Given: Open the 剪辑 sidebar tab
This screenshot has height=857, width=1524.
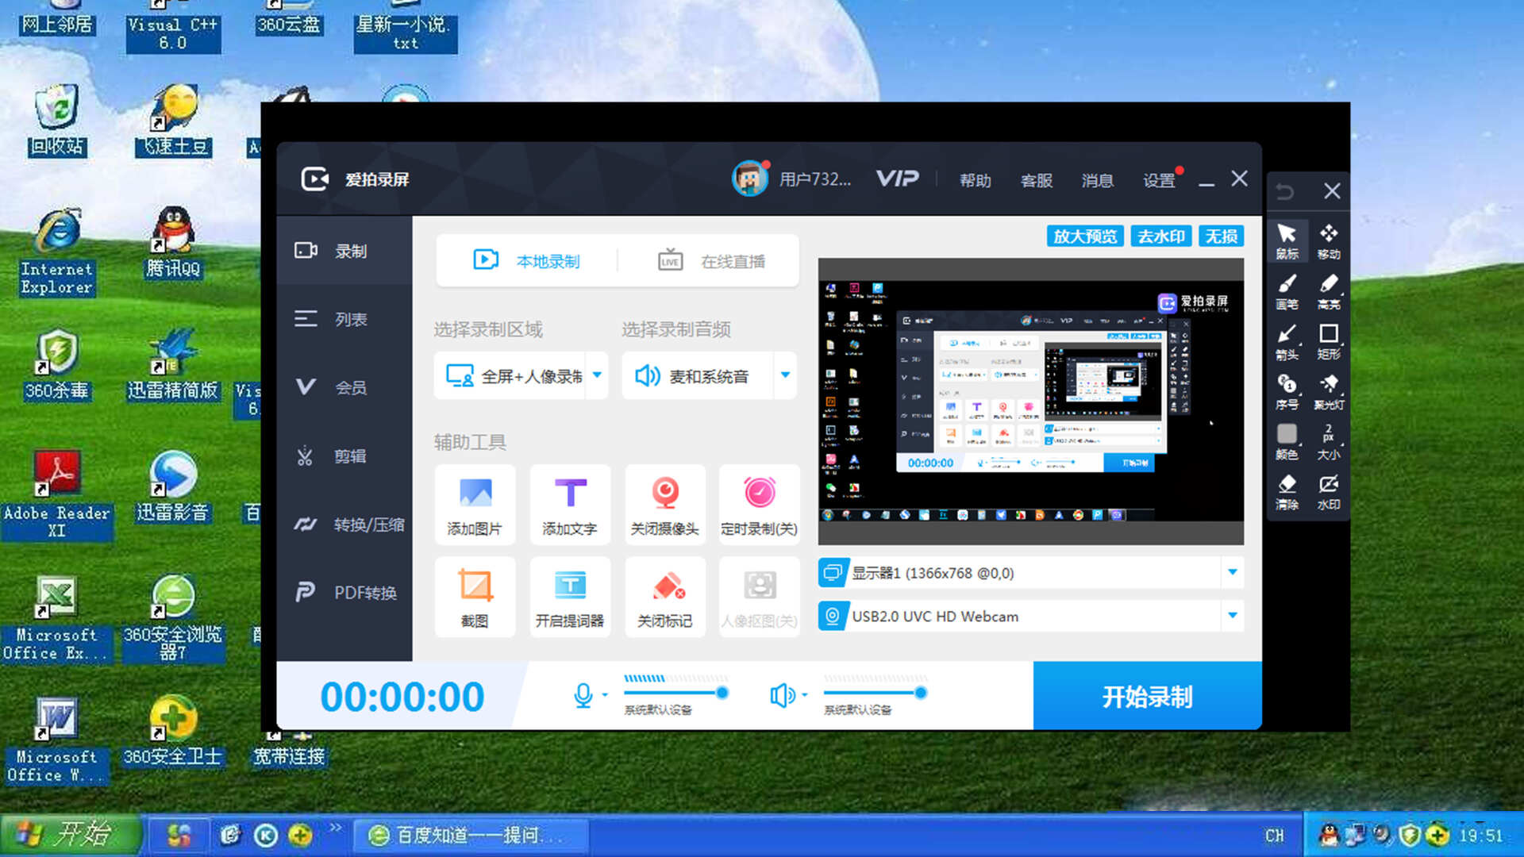Looking at the screenshot, I should [344, 455].
